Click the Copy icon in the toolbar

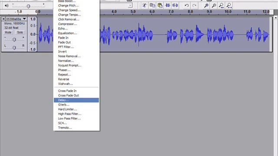152,6
